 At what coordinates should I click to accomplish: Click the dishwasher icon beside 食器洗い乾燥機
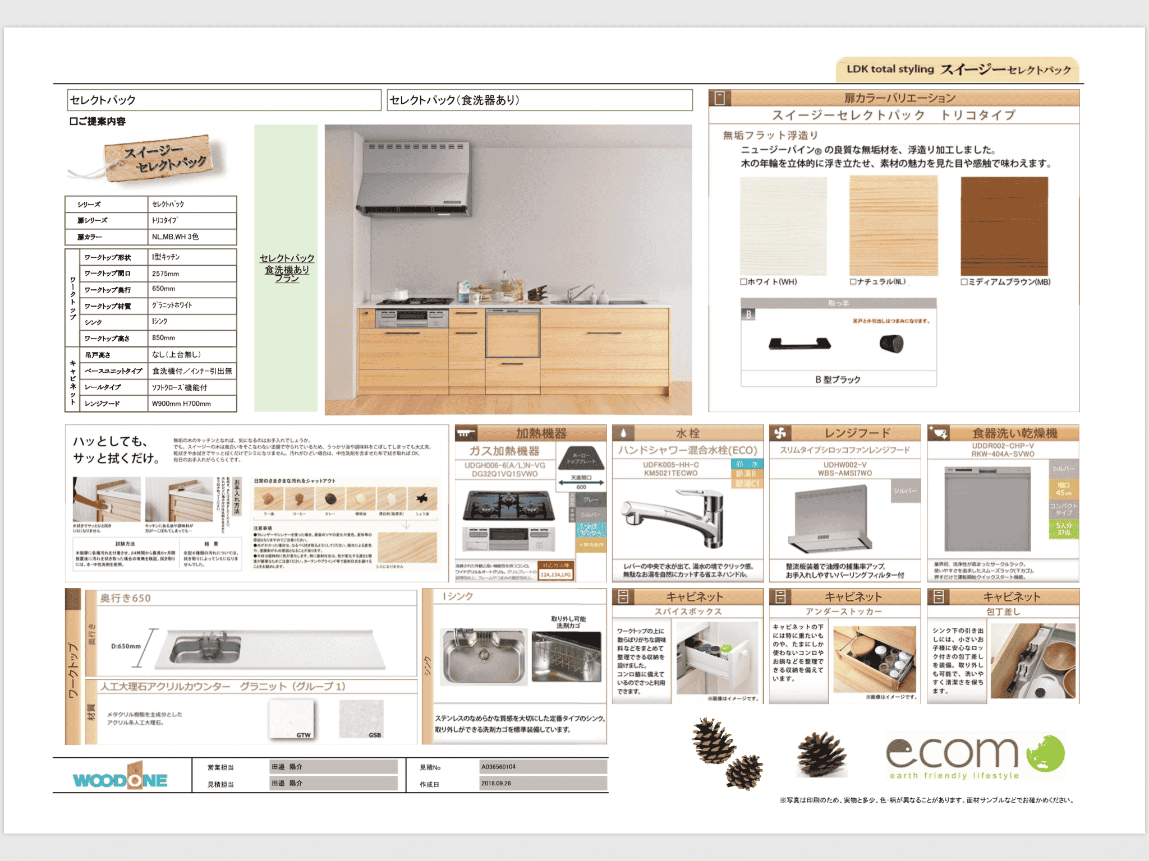point(938,433)
